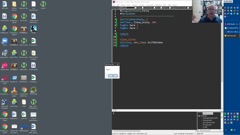Toggle the Greed checkbox
The height and width of the screenshot is (135, 240).
click(154, 7)
